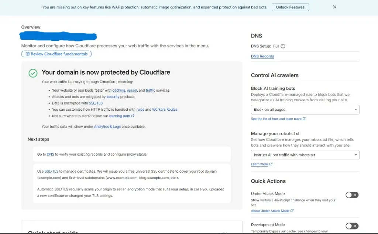
Task: Open the Block on all pages dropdown
Action: coord(305,110)
